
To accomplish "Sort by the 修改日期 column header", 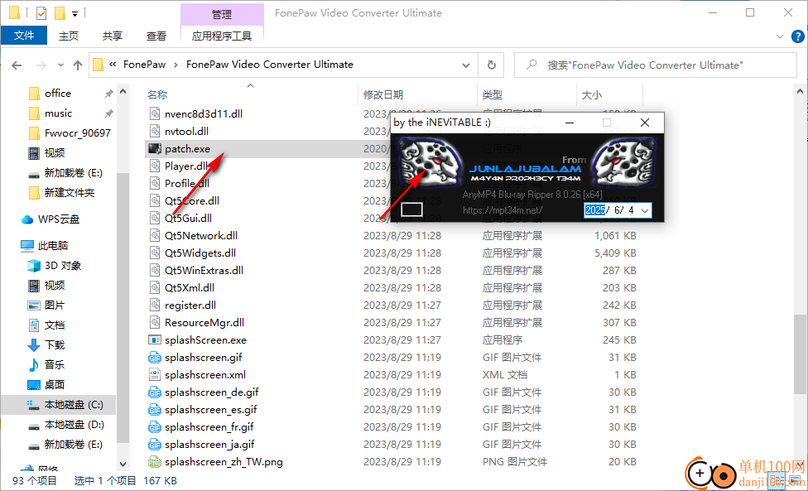I will click(382, 94).
